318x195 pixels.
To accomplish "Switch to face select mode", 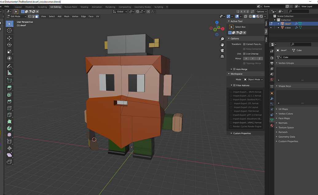I will point(37,16).
